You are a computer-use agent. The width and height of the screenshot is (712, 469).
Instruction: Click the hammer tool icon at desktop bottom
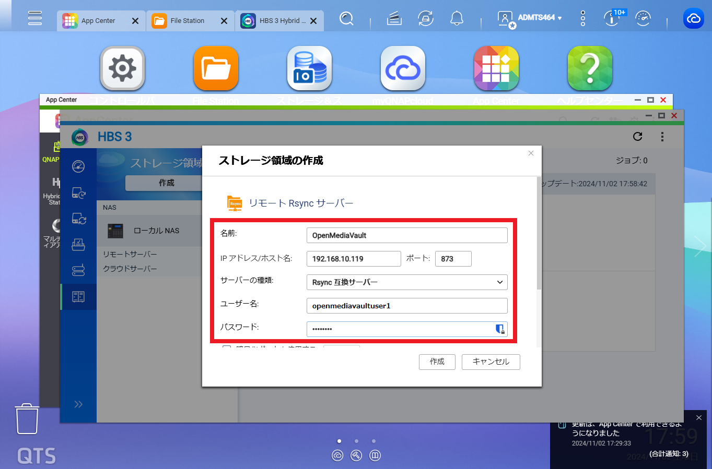tap(356, 455)
